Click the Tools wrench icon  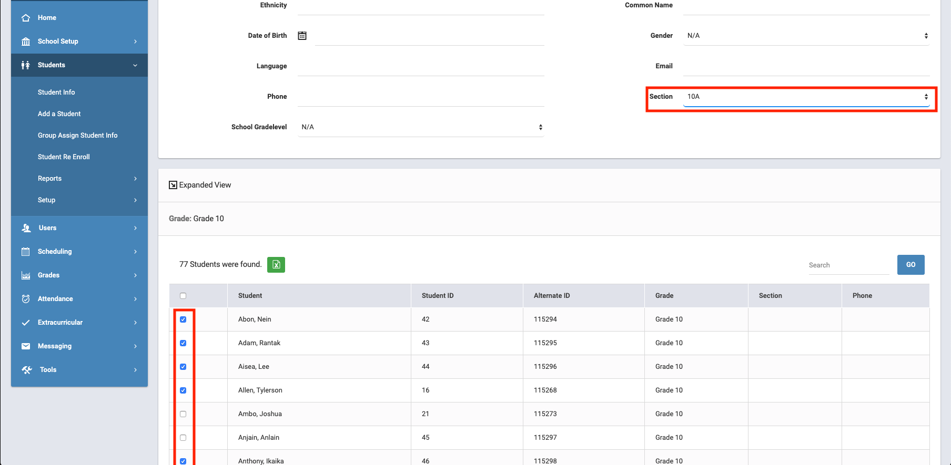pyautogui.click(x=26, y=370)
